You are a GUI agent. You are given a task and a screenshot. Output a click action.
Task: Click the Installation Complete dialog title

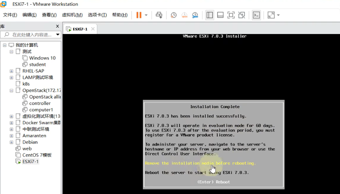tap(215, 106)
